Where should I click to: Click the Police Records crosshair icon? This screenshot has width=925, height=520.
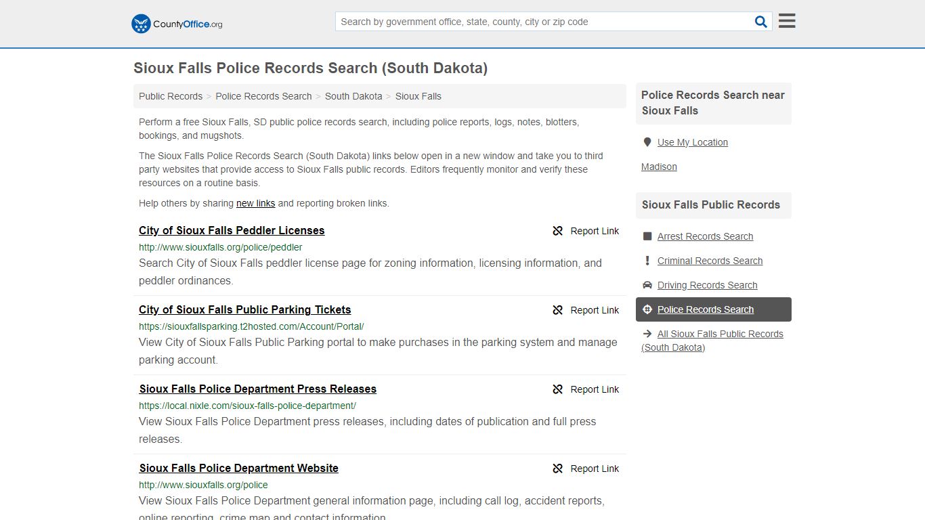[647, 309]
